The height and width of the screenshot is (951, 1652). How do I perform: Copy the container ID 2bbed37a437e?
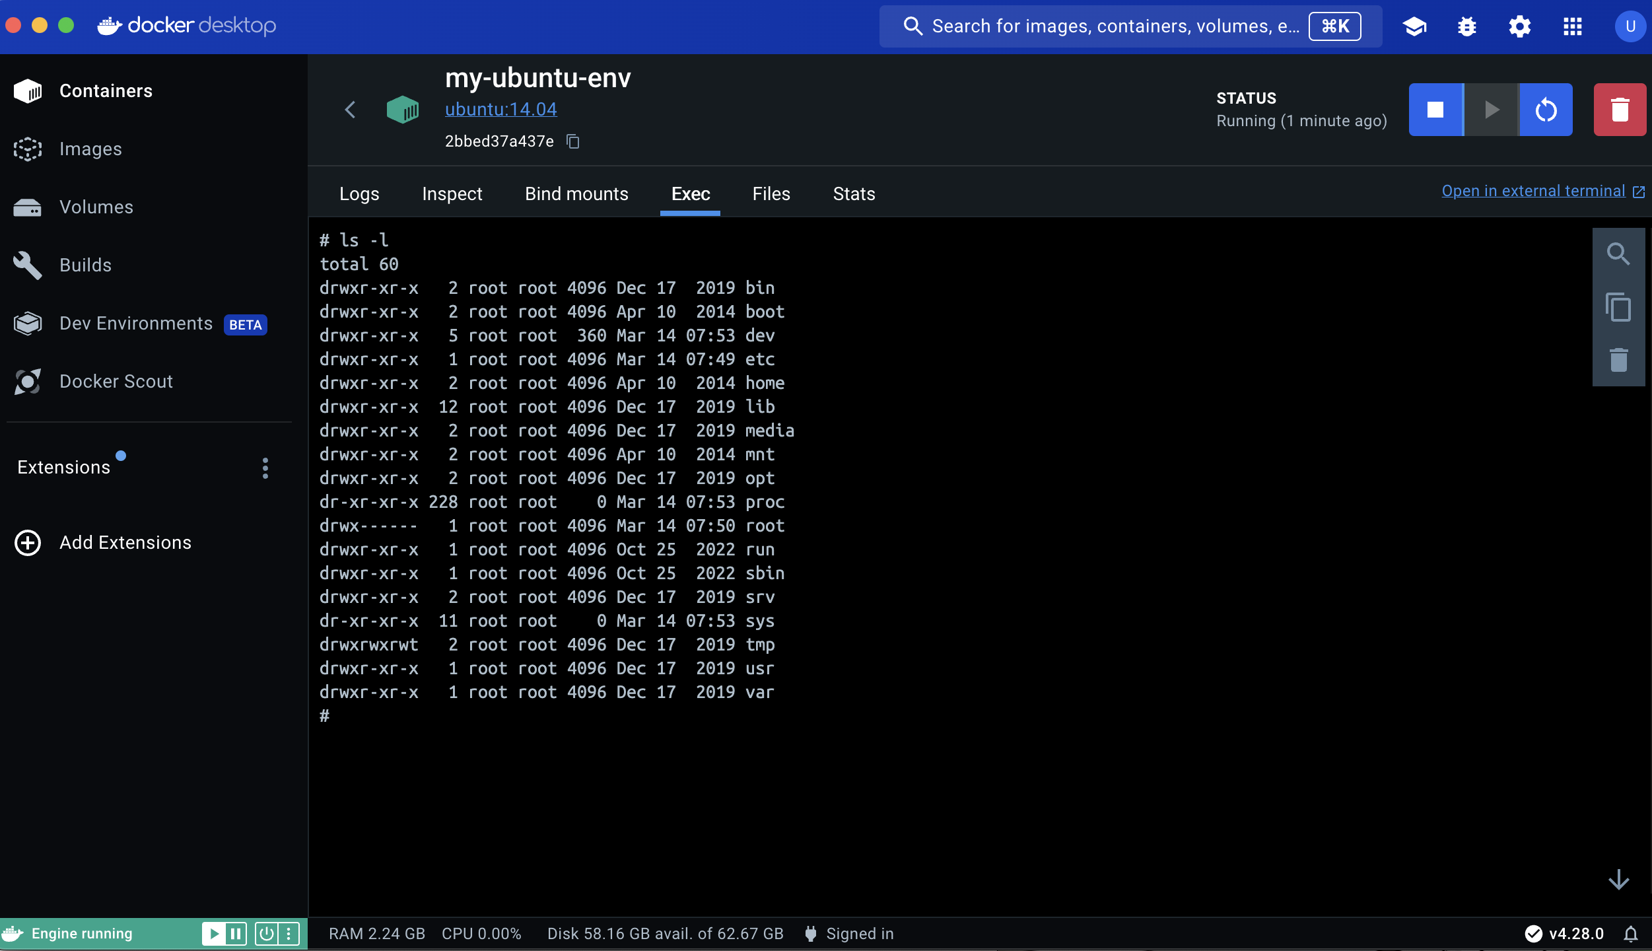(573, 141)
